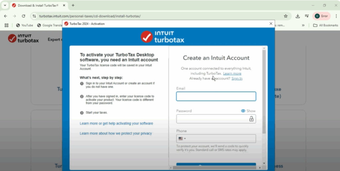
Task: Open the Error profile chip
Action: coord(321,16)
